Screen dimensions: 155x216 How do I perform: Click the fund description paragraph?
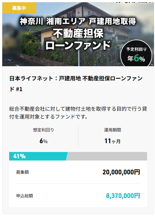78,113
